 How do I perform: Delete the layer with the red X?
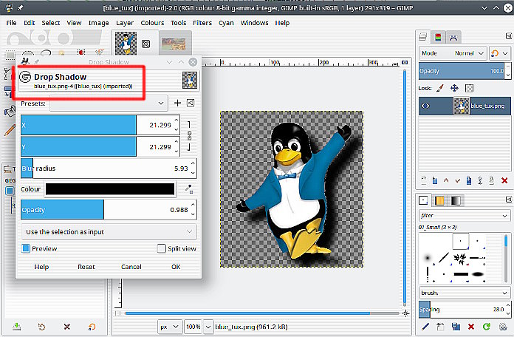pyautogui.click(x=504, y=180)
